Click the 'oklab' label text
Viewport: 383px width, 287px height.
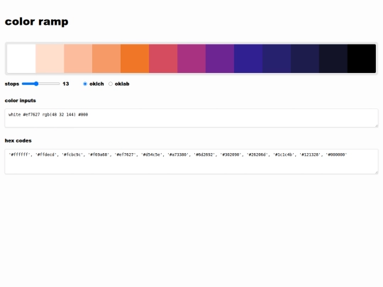pos(122,84)
